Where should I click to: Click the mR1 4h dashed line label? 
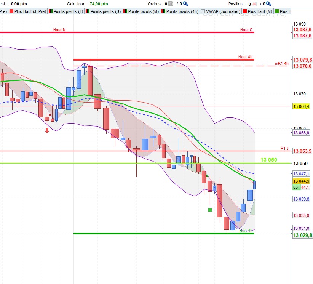click(x=281, y=63)
